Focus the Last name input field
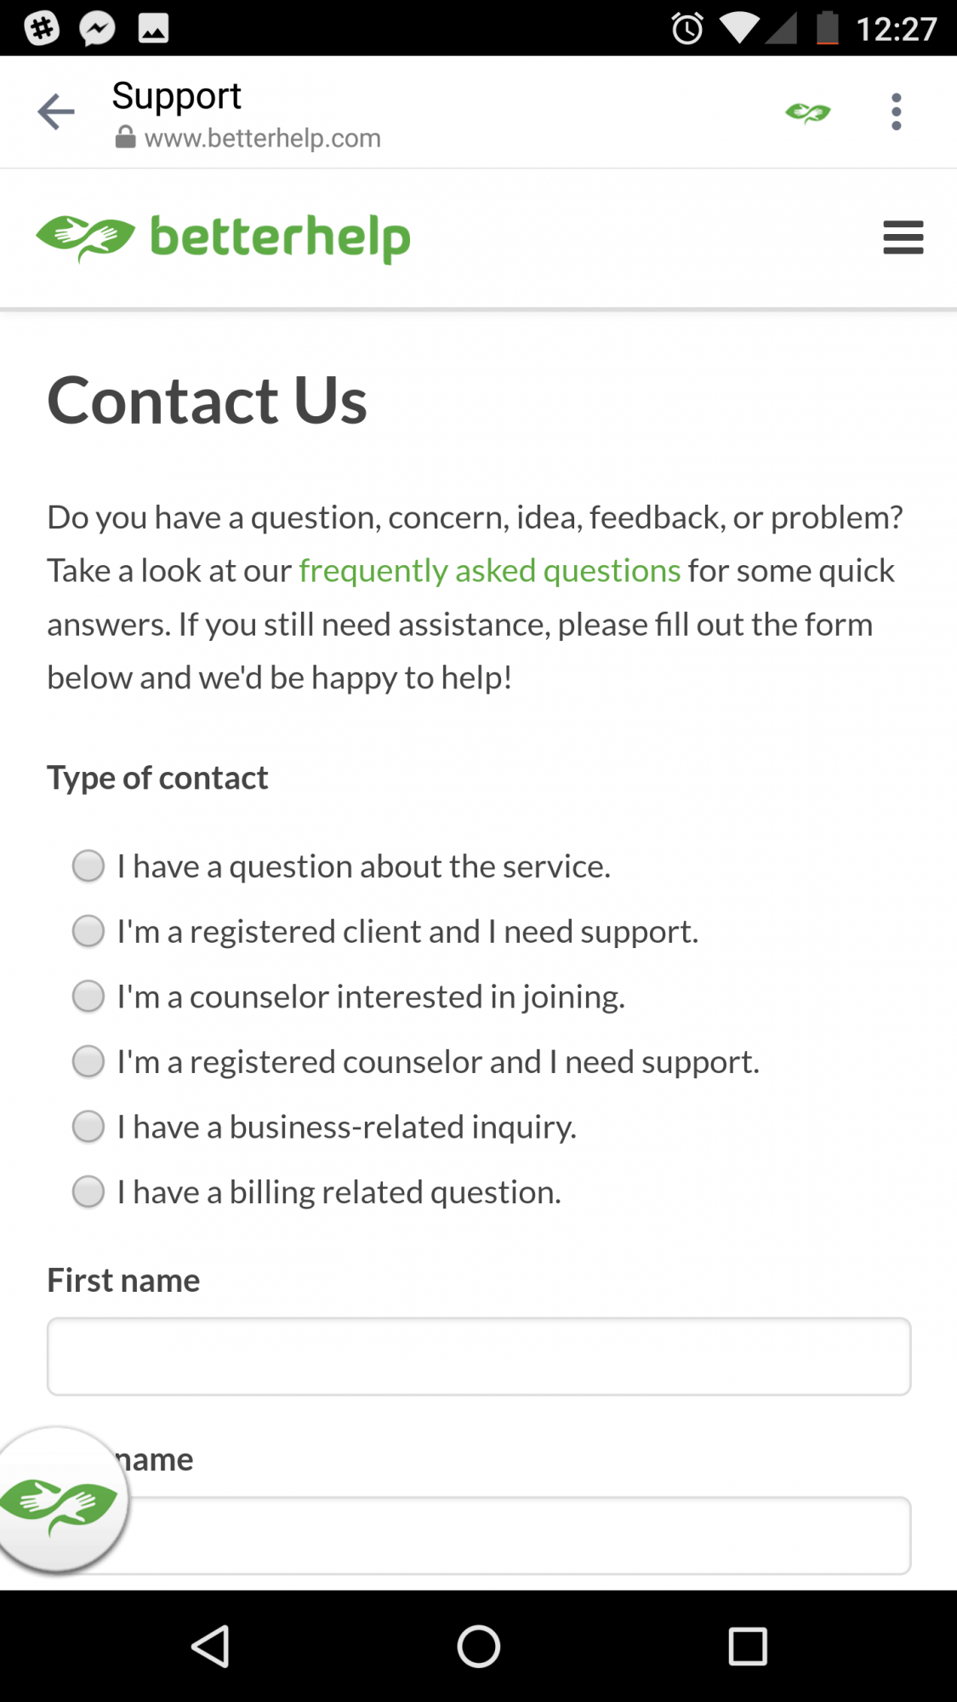 479,1535
